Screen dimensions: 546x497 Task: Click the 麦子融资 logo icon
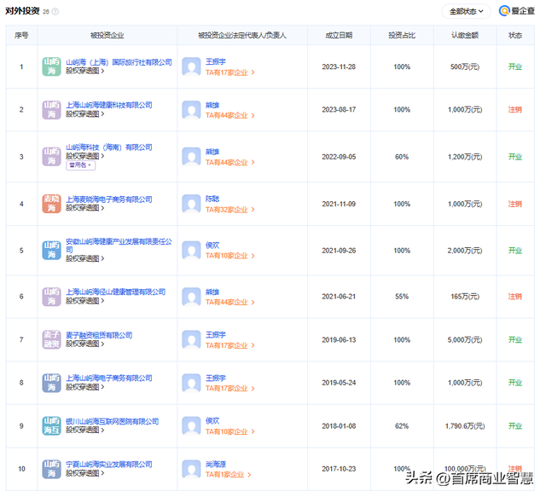coord(51,339)
